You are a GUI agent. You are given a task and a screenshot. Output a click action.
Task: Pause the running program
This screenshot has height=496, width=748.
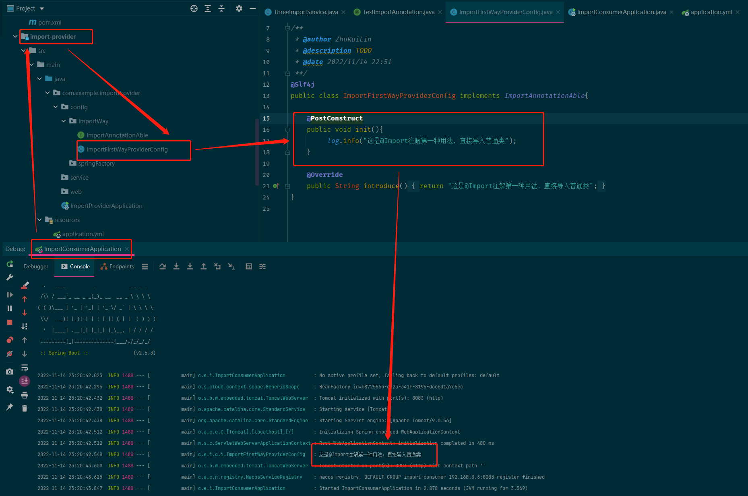[10, 308]
